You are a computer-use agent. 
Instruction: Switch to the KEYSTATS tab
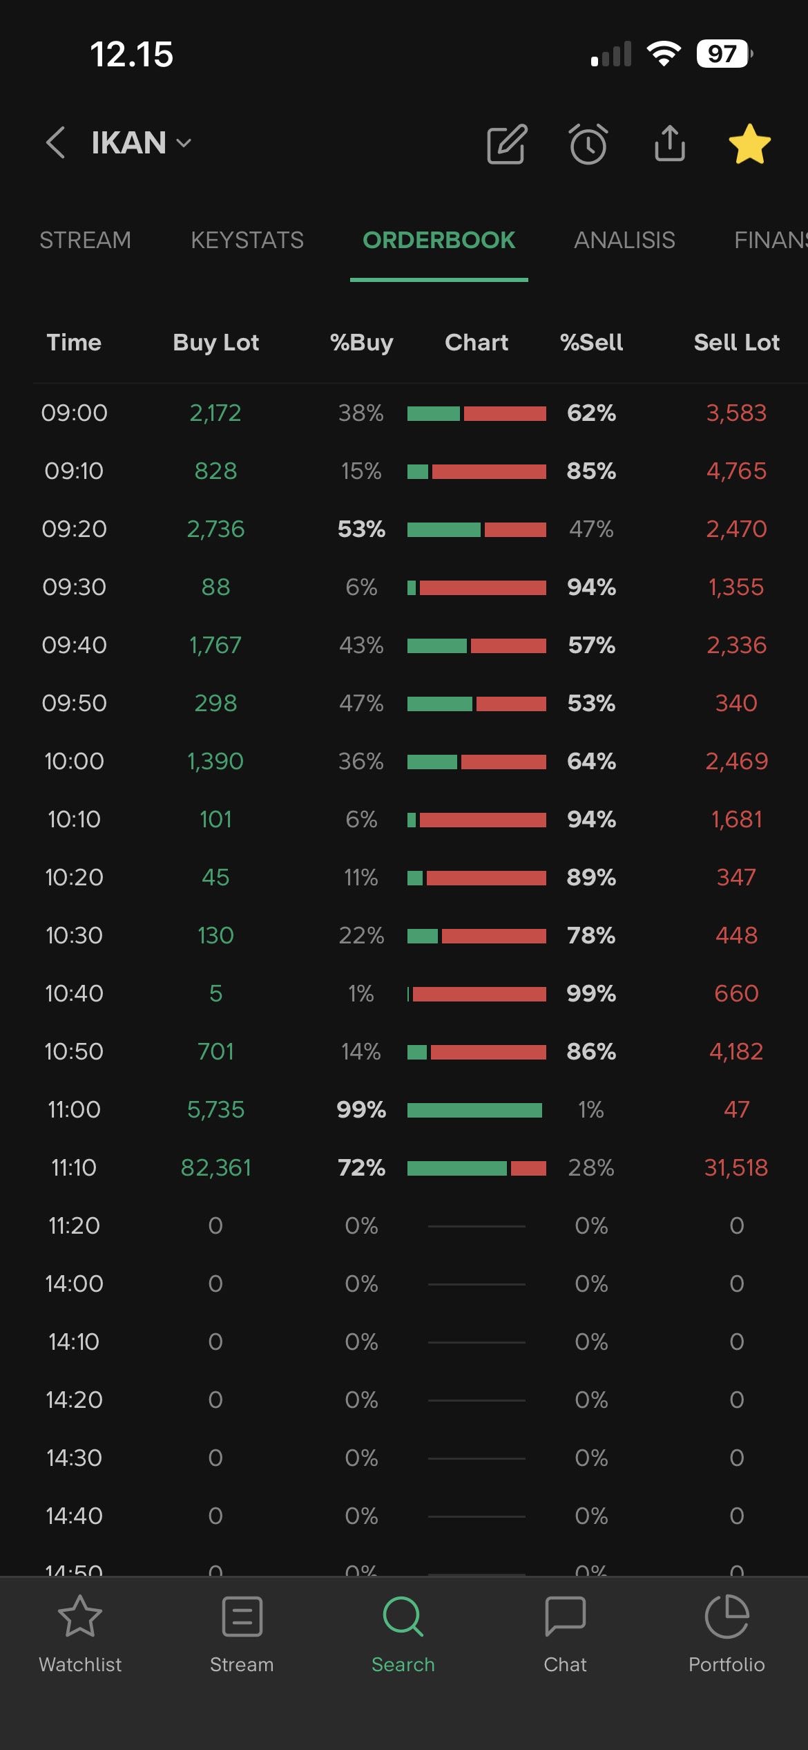tap(247, 241)
